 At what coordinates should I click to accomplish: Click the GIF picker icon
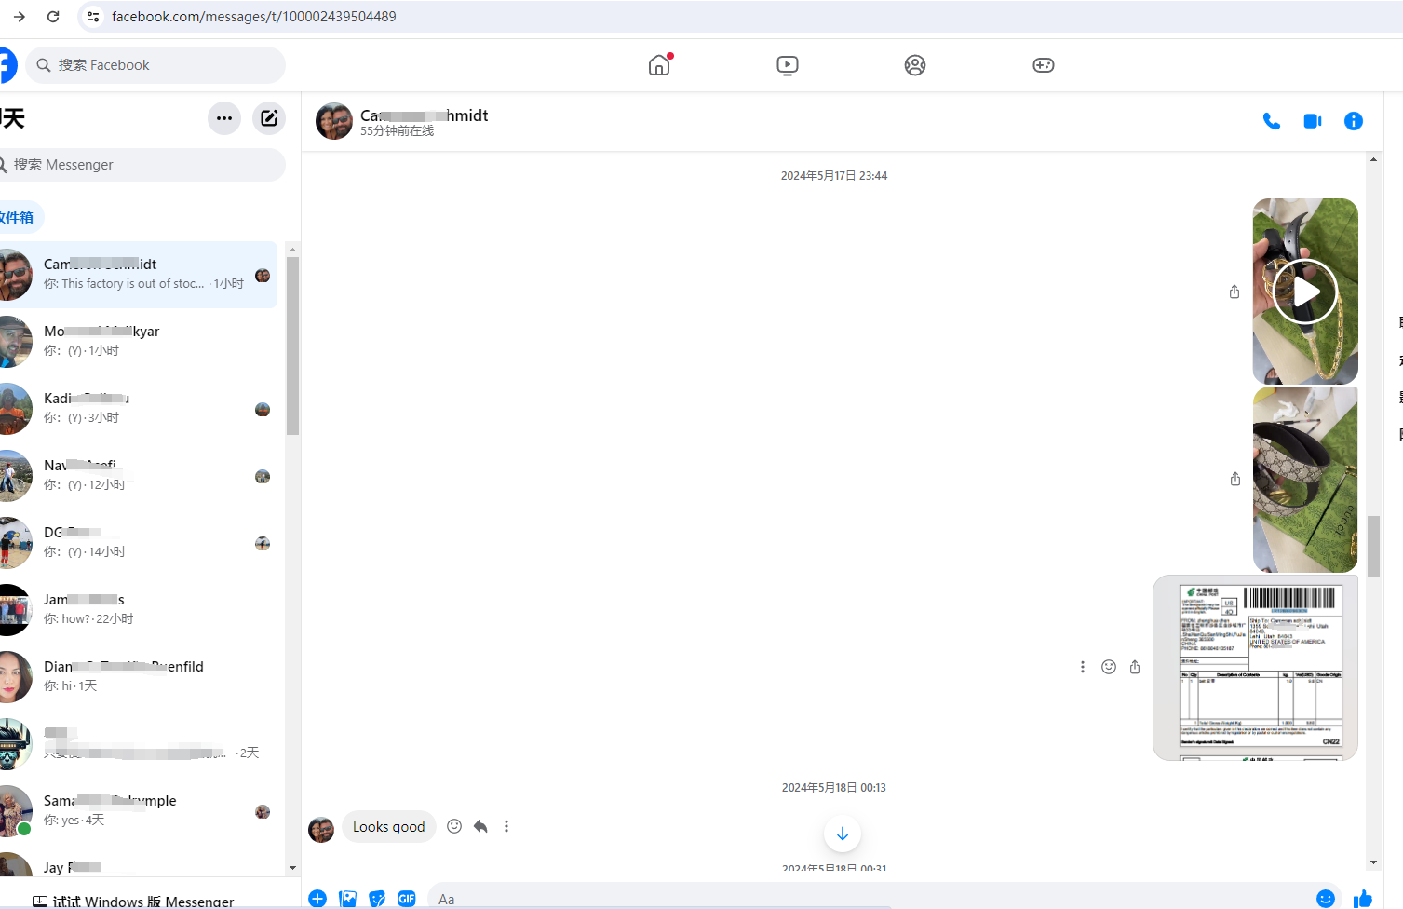point(407,898)
